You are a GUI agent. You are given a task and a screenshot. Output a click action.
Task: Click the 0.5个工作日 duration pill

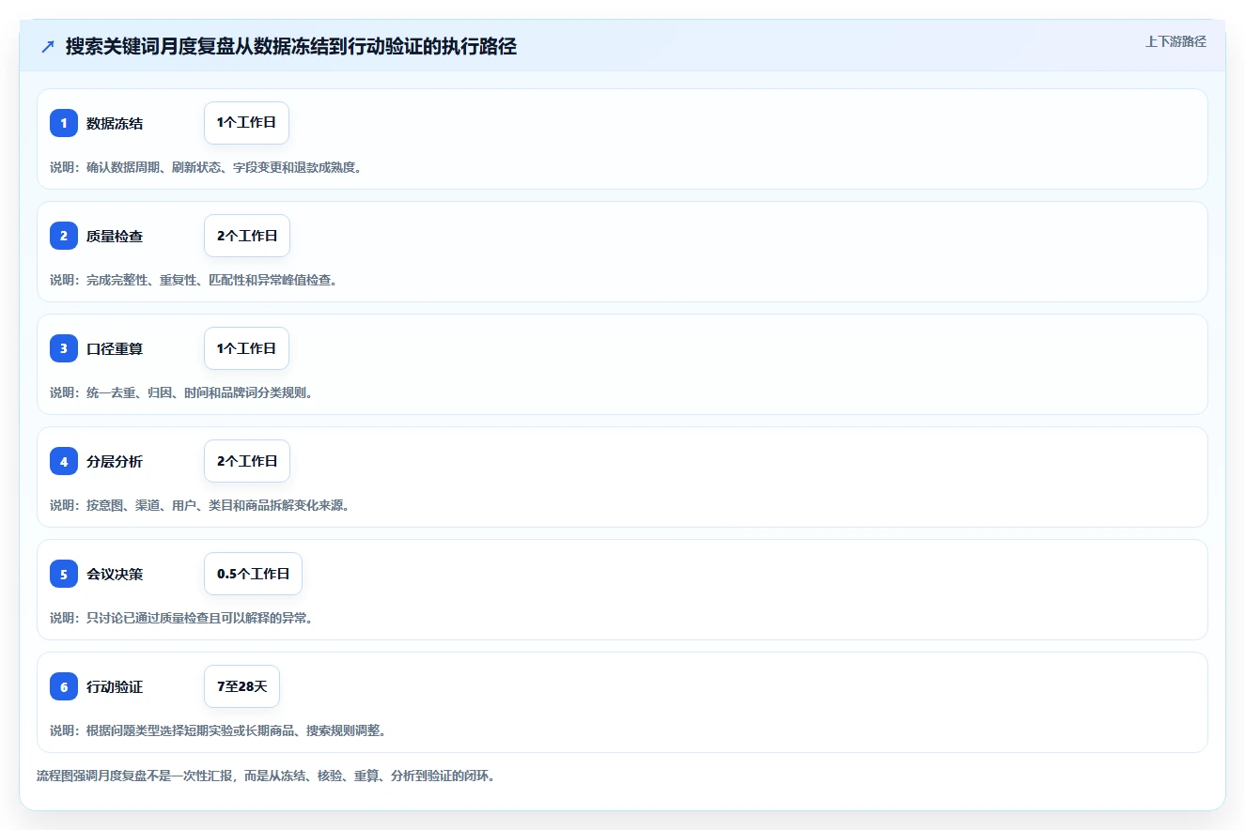[x=253, y=574]
